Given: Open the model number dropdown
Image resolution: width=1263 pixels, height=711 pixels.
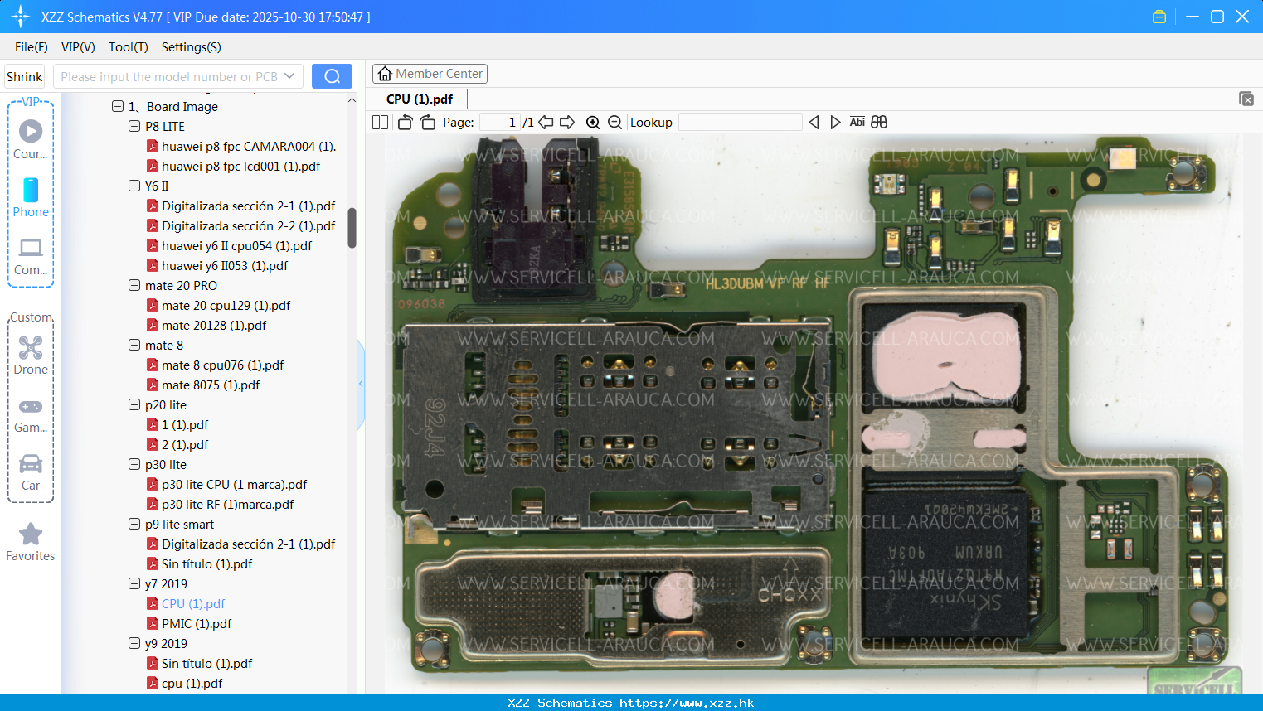Looking at the screenshot, I should click(289, 76).
